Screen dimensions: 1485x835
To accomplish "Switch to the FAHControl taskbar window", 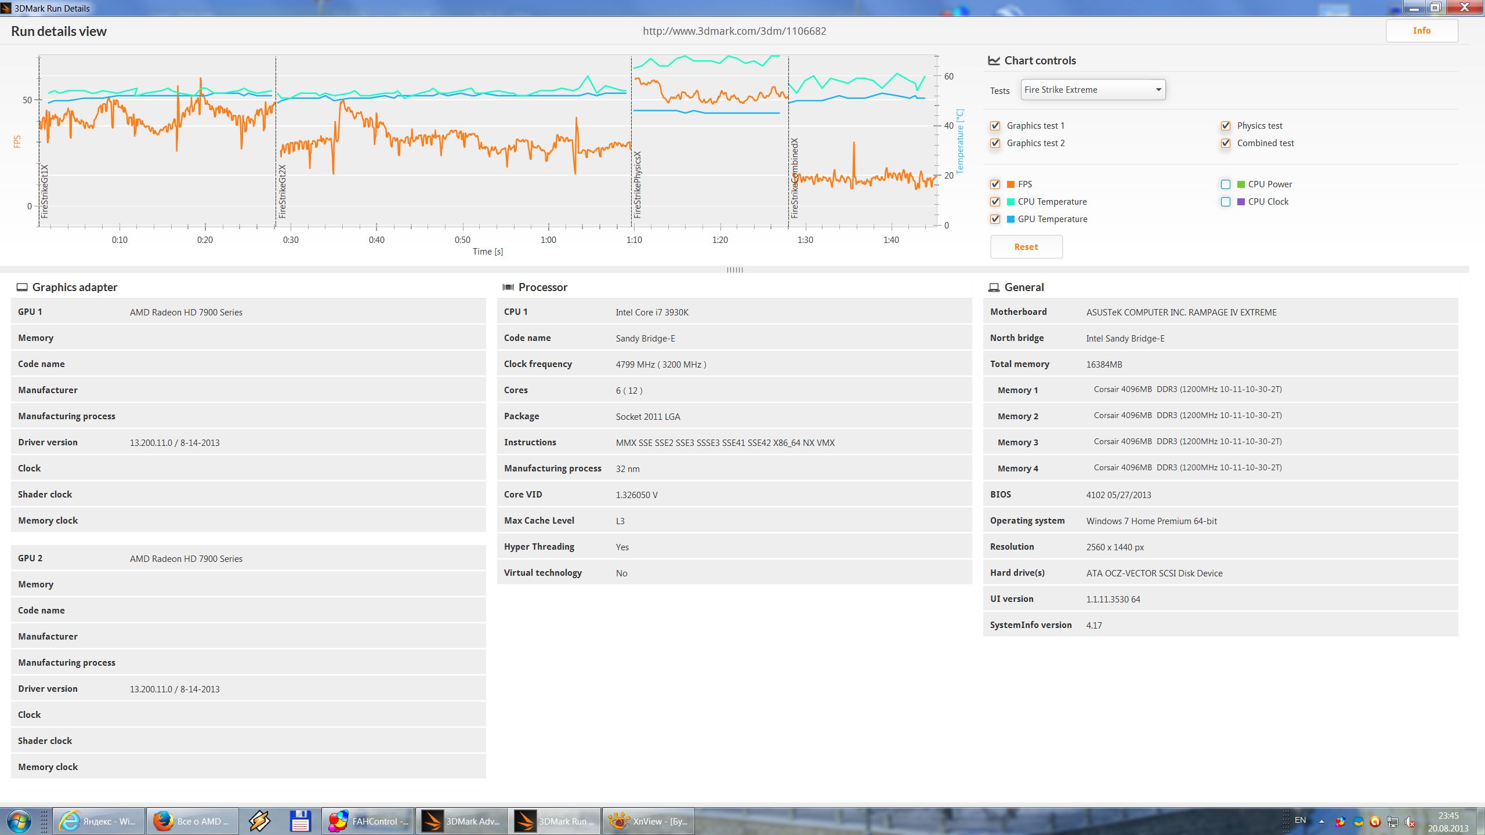I will [x=368, y=821].
